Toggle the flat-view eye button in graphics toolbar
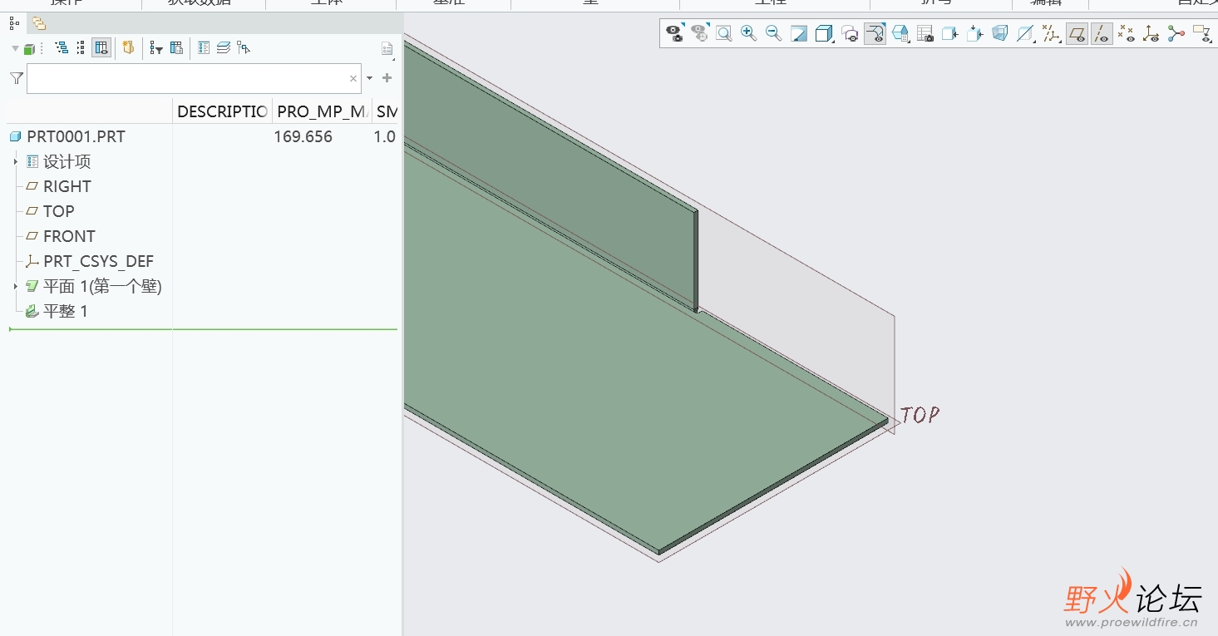The width and height of the screenshot is (1218, 636). click(875, 33)
